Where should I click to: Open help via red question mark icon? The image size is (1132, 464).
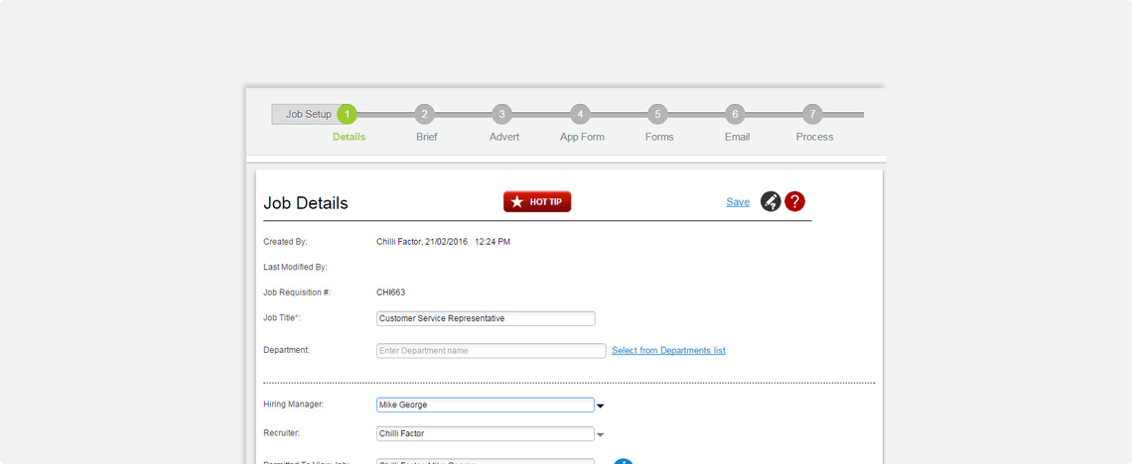[x=794, y=201]
